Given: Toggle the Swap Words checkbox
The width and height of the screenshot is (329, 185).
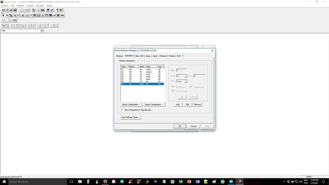Looking at the screenshot, I should coord(191,87).
